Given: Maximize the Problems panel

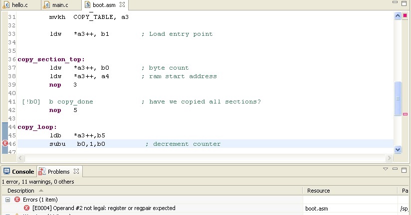Looking at the screenshot, I should (404, 170).
